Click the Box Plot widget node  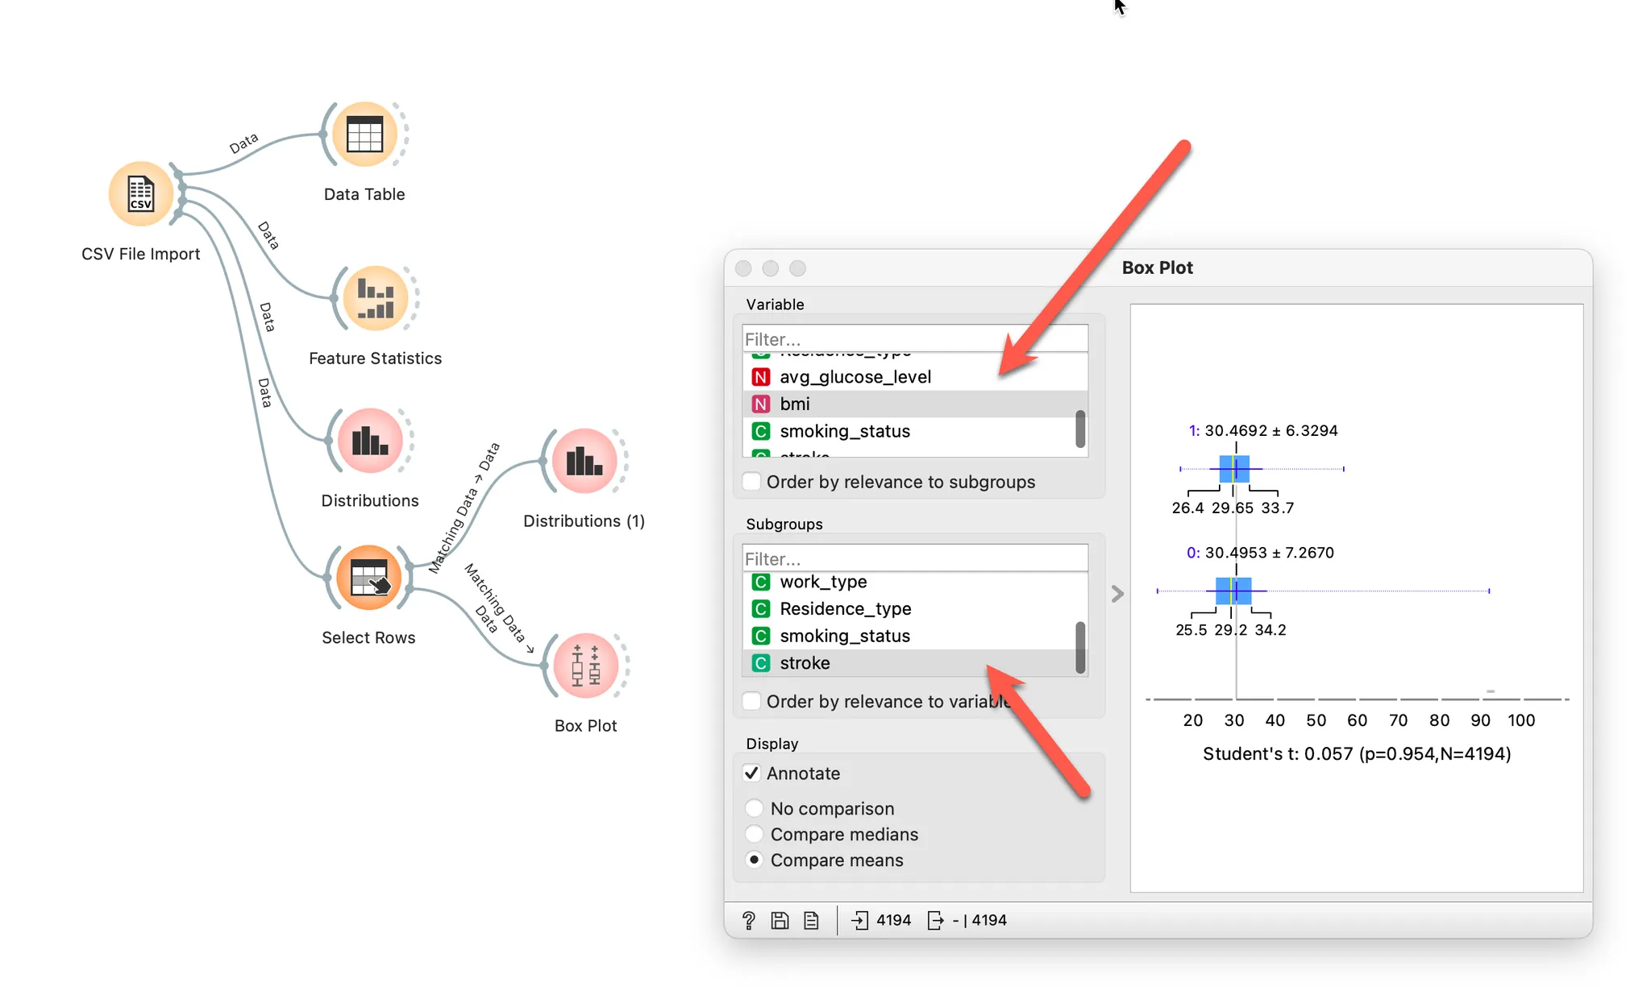point(585,666)
